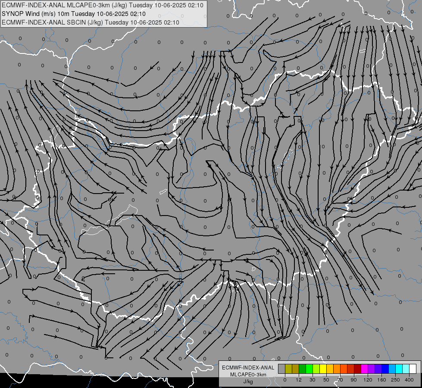Viewport: 422px width, 388px height.
Task: Click legend title ECMWF-INDEX-ANAL
Action: click(248, 368)
